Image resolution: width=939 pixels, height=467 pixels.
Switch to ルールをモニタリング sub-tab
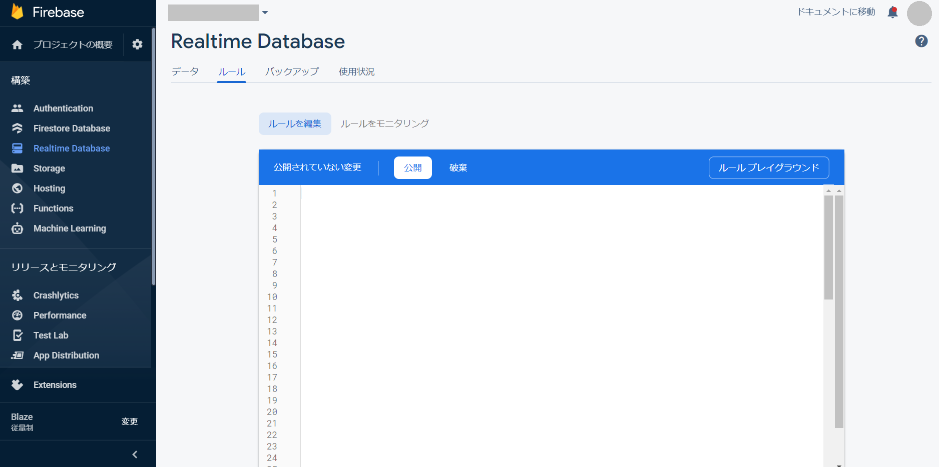click(384, 123)
